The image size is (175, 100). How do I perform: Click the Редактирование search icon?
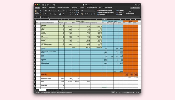point(130,11)
